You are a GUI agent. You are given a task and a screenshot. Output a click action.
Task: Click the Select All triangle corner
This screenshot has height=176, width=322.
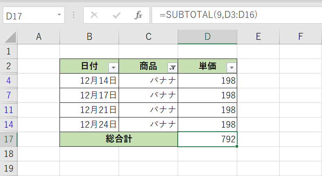point(10,37)
